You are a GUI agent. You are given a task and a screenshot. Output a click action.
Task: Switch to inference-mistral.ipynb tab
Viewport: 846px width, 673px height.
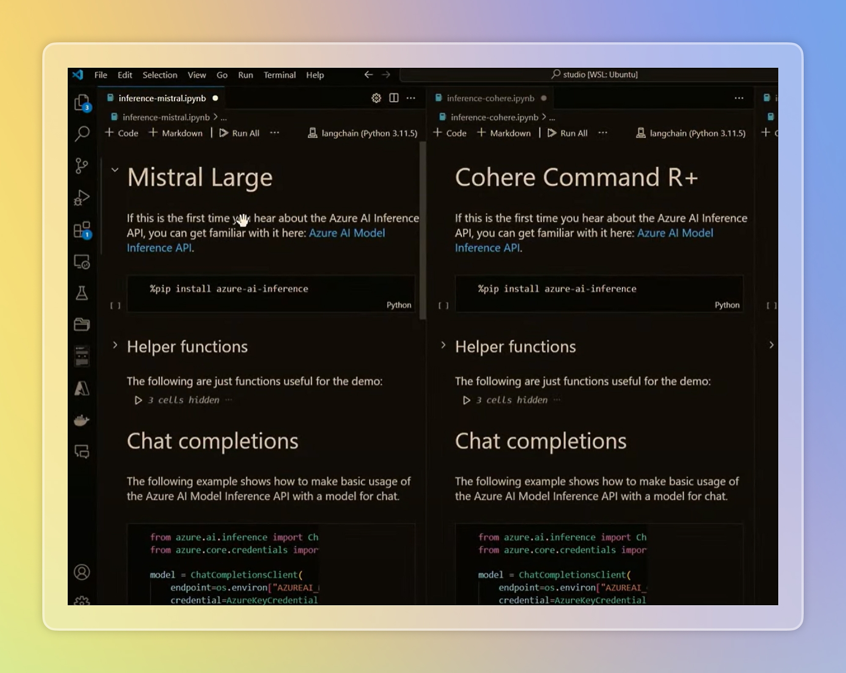click(162, 98)
